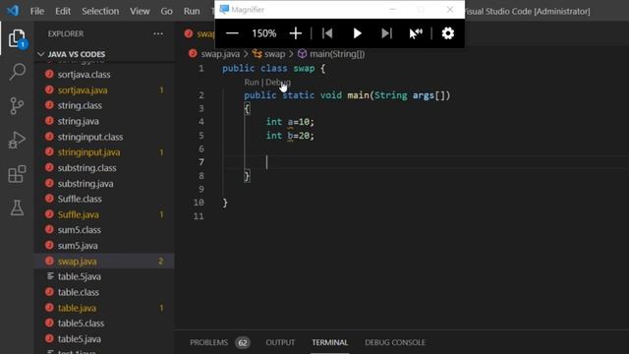Switch to the DEBUG CONSOLE tab
This screenshot has height=354, width=629.
pyautogui.click(x=395, y=342)
